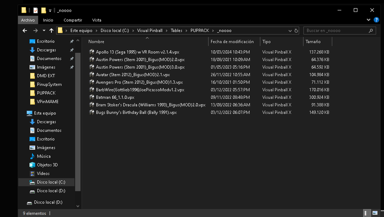Open PinupSystem folder in sidebar
Viewport: 384px width, 217px height.
(49, 84)
